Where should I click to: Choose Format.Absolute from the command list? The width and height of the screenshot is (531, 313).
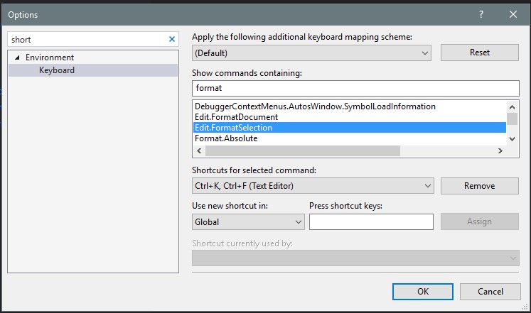226,138
